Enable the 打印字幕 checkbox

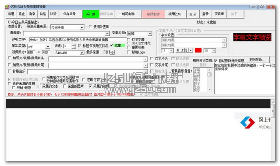[x=128, y=39]
